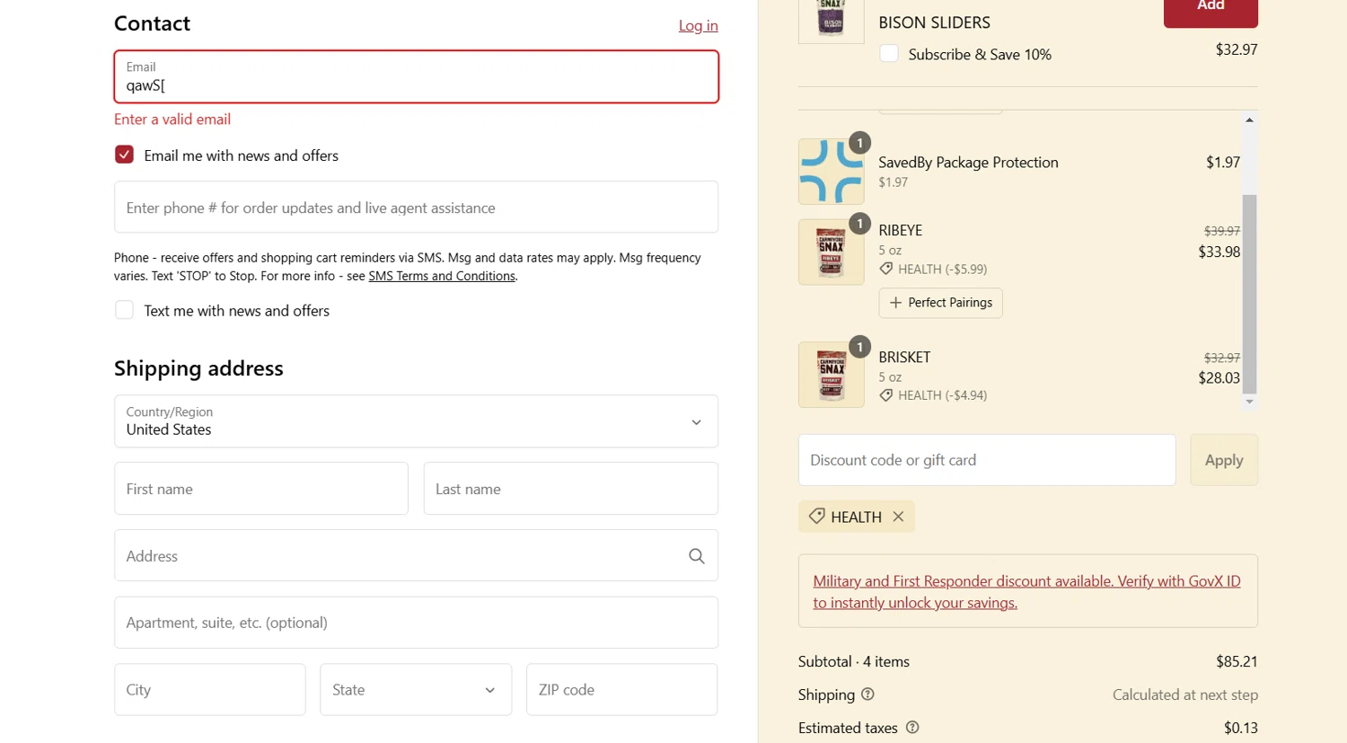Click the quantity badge on the RIBEYE thumbnail
This screenshot has height=743, width=1347.
(859, 224)
